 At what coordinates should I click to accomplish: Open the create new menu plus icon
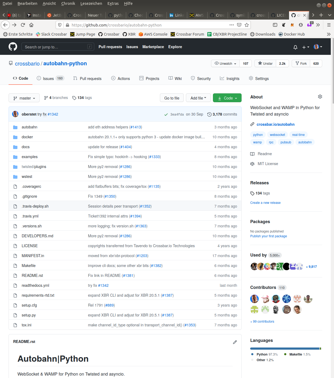tap(304, 47)
